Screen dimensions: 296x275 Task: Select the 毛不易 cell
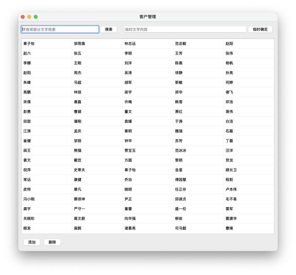(249, 199)
